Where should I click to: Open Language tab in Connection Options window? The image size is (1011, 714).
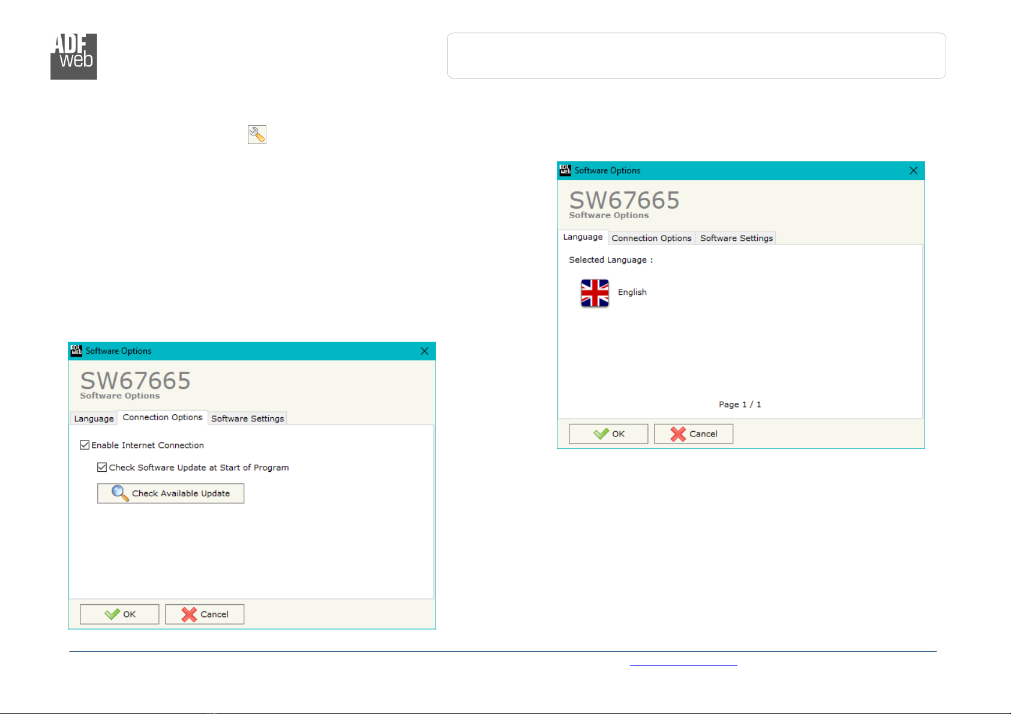pos(94,418)
